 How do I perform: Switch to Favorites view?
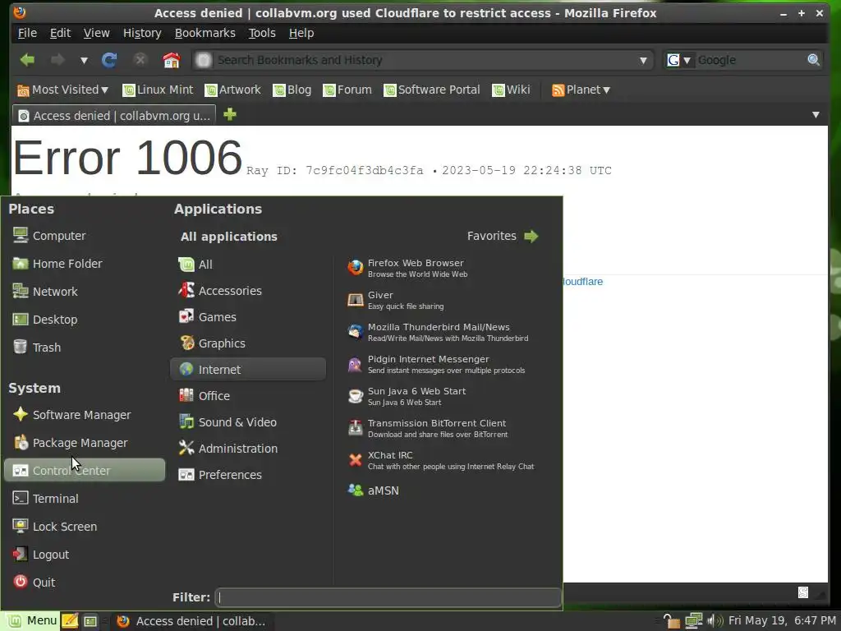pyautogui.click(x=502, y=236)
